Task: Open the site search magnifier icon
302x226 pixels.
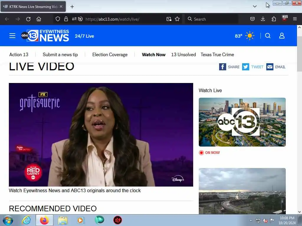Action: coord(268,36)
